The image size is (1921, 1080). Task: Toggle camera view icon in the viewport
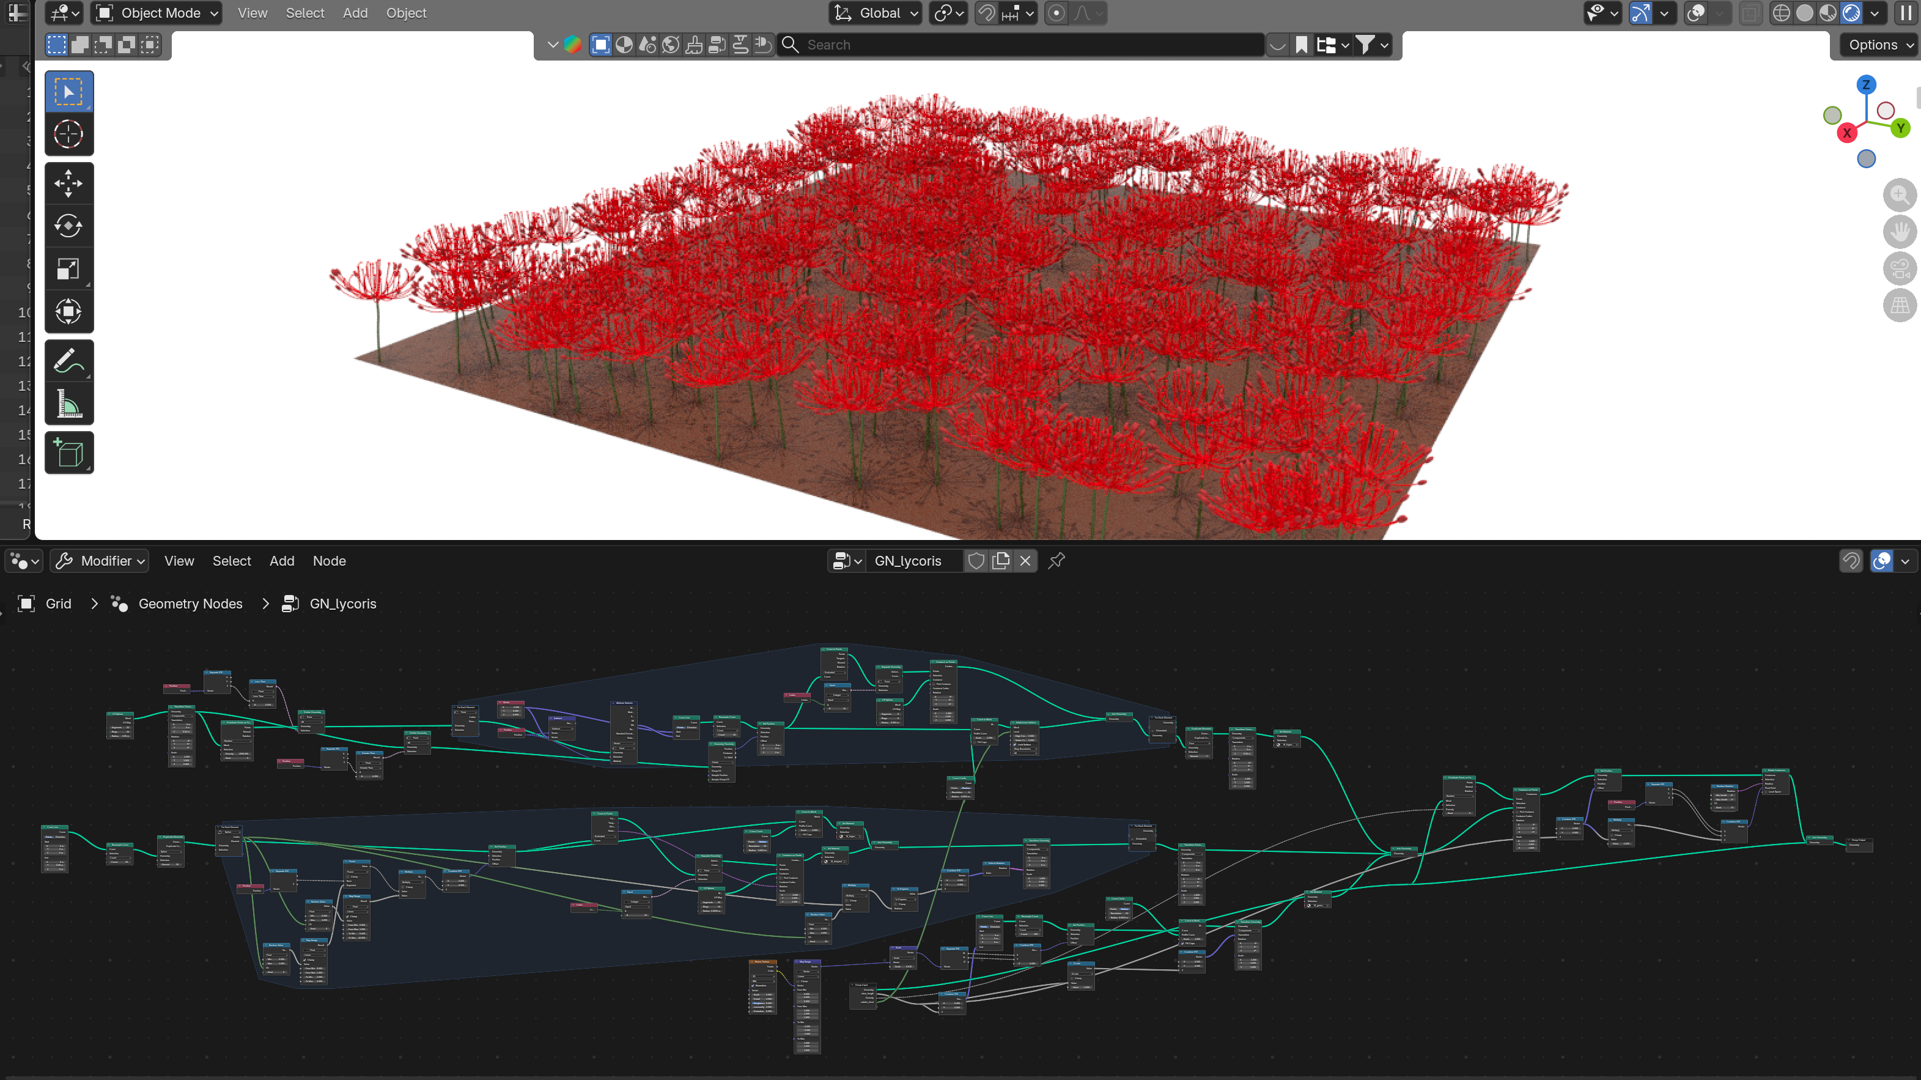coord(1898,268)
